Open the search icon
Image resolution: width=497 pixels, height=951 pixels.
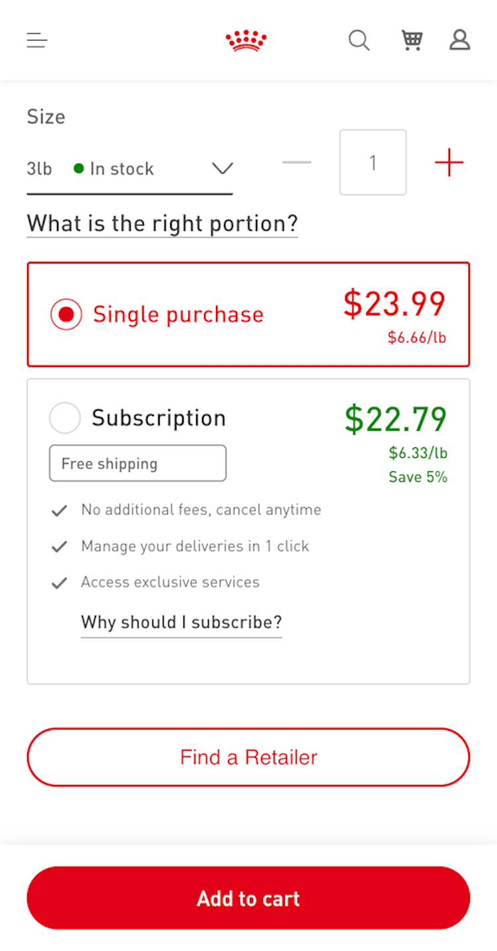pyautogui.click(x=359, y=40)
